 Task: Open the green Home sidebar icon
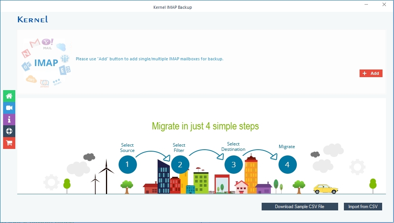[9, 96]
